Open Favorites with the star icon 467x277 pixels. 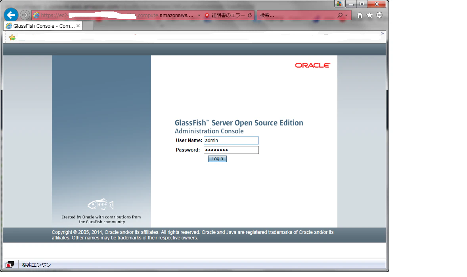pos(369,15)
